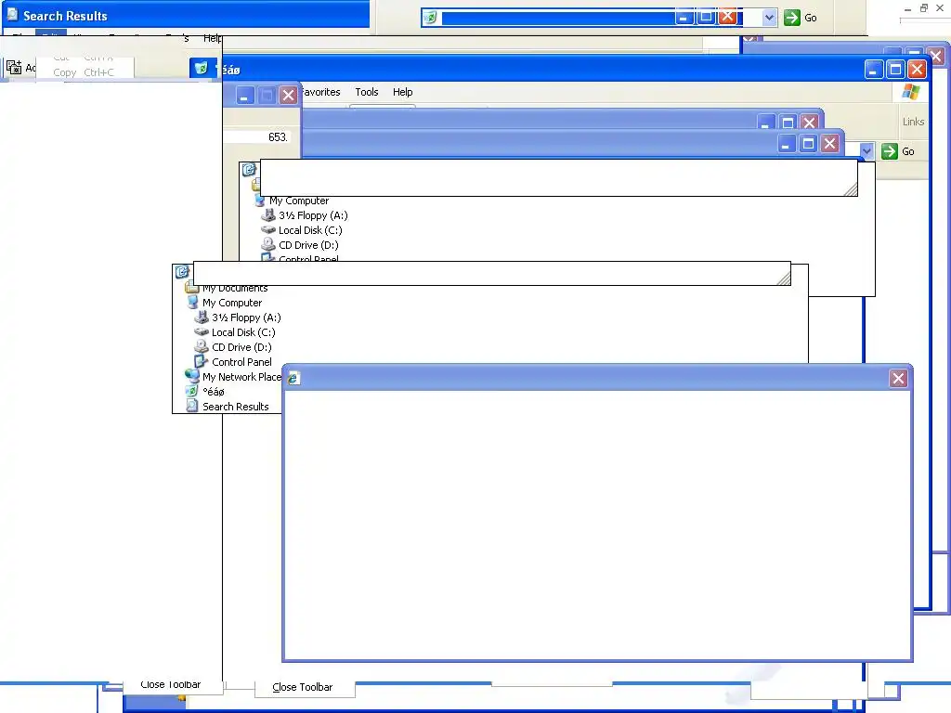
Task: Select the Close Toolbar item with clipped lettering
Action: [171, 684]
